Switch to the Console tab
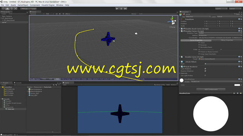The height and width of the screenshot is (136, 243). point(18,83)
